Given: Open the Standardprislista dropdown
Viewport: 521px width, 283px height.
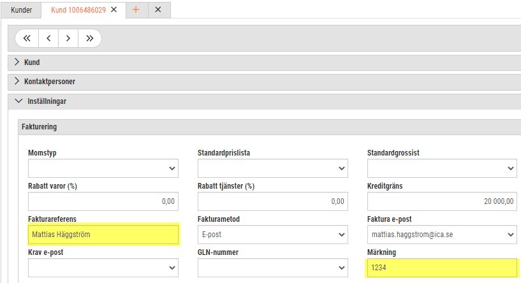Looking at the screenshot, I should click(x=273, y=168).
